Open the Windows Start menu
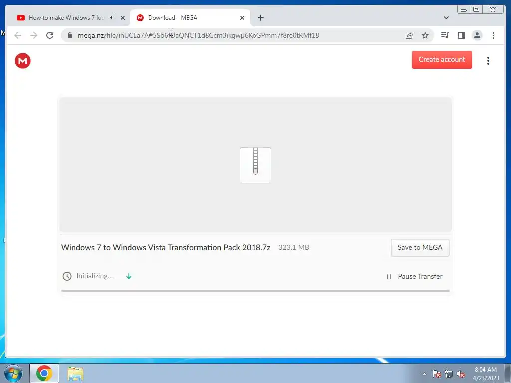 [x=13, y=373]
